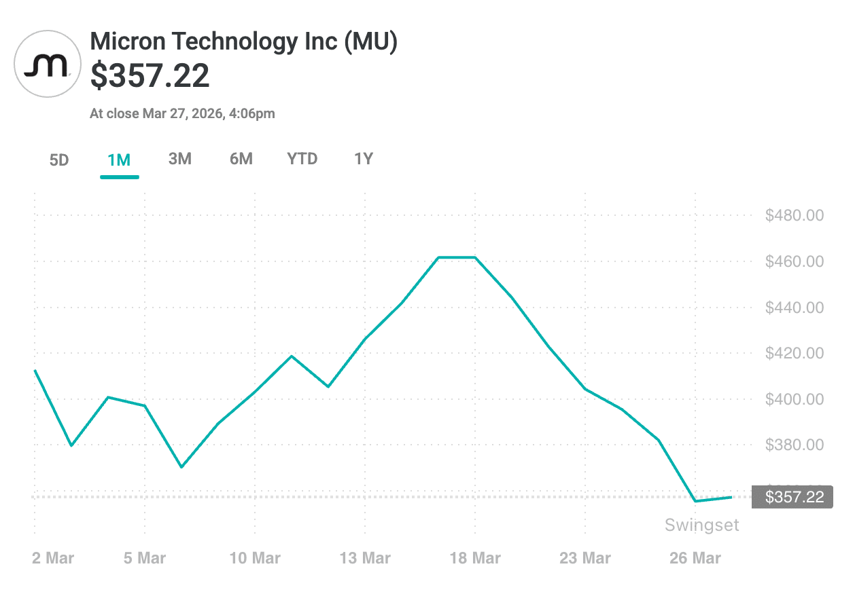Click the At close Mar 27 timestamp
Screen dimensions: 855x592
[x=182, y=113]
